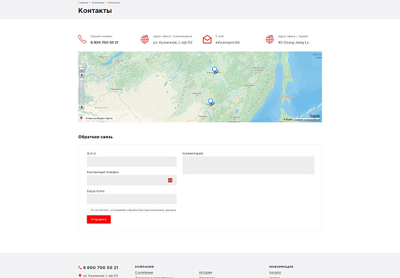Focus the Комментарий text area
This screenshot has width=400, height=278.
249,165
